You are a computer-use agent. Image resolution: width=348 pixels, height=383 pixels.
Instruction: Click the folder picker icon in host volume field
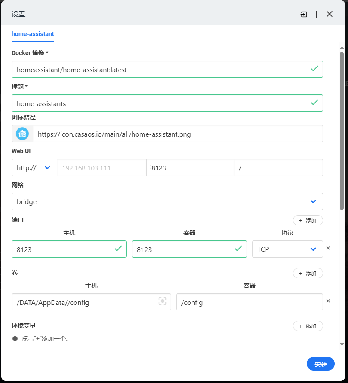click(162, 301)
